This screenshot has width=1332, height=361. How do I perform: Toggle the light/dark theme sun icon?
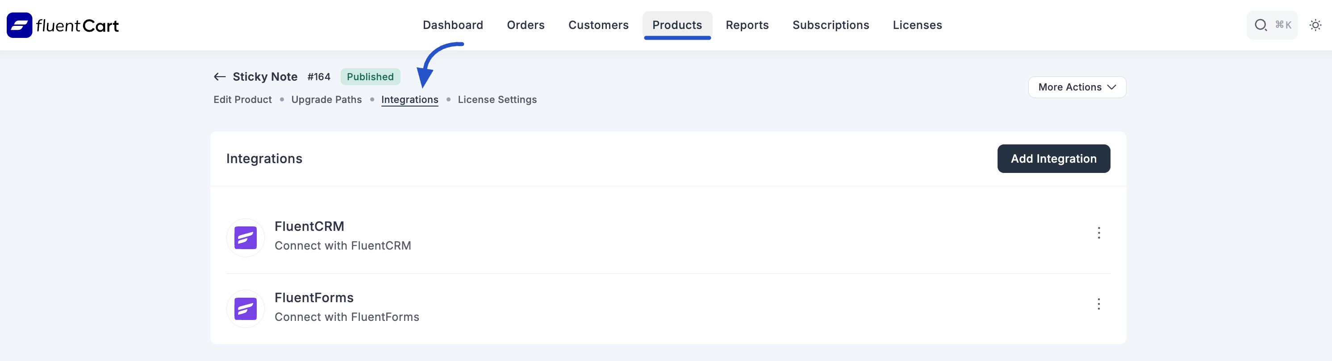1315,25
